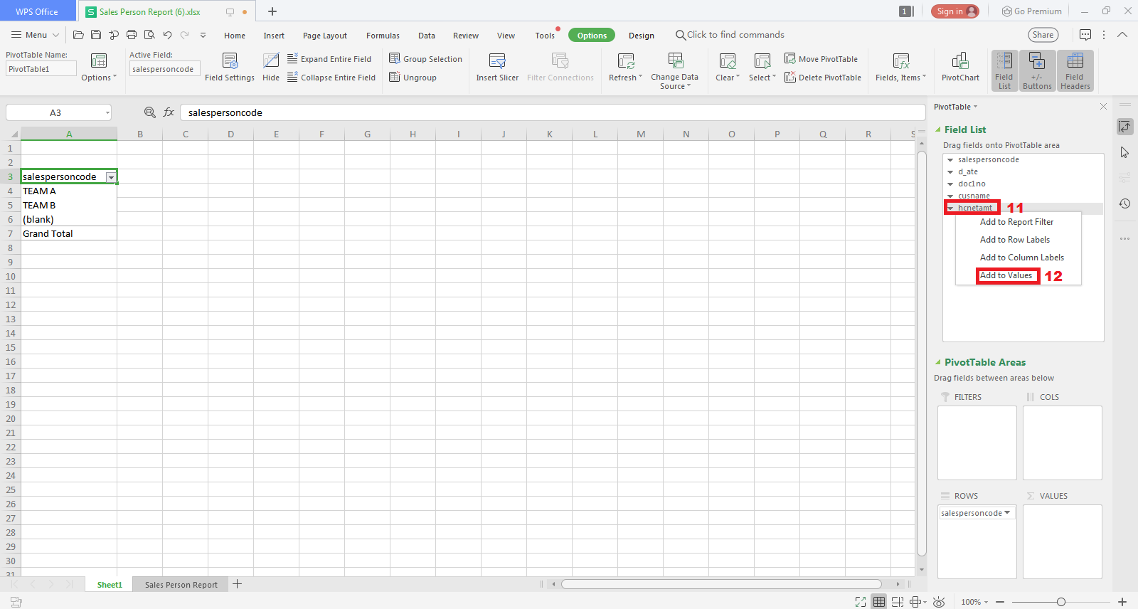Click the Insert Slicer icon
Viewport: 1138px width, 609px height.
497,61
